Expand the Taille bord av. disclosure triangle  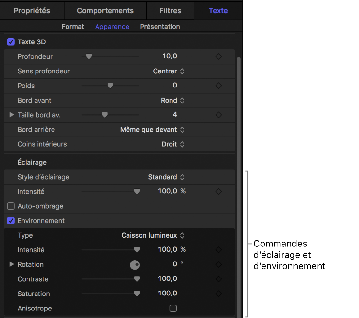[x=12, y=115]
